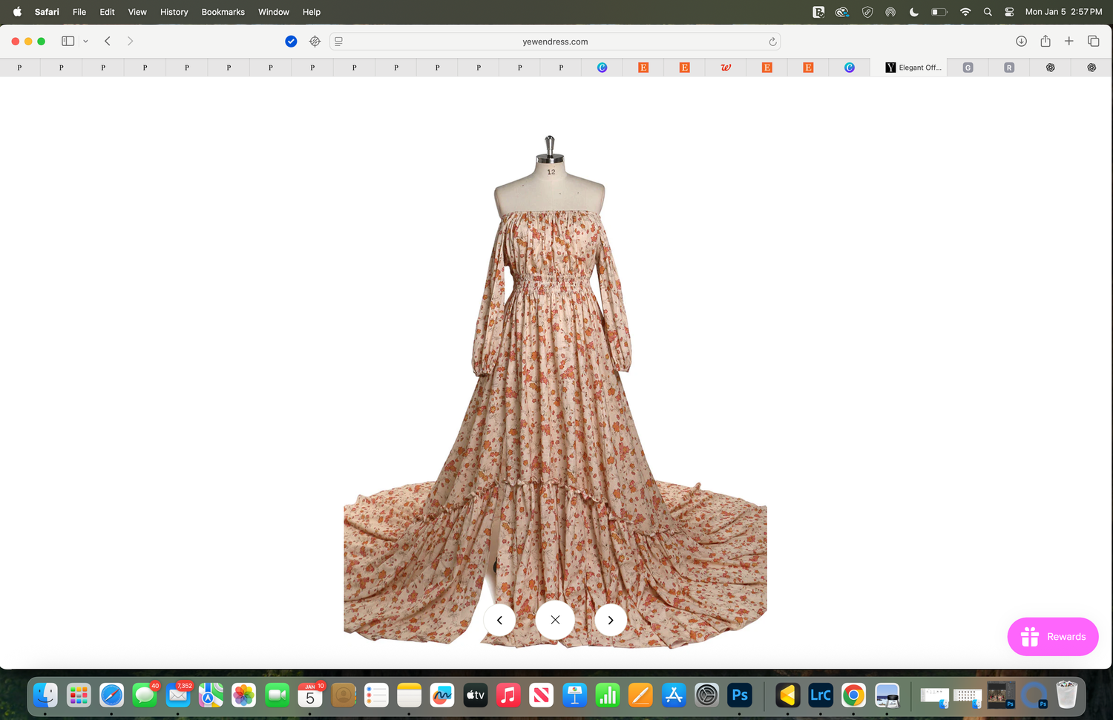The image size is (1113, 720).
Task: Show Safari downloads
Action: [x=1021, y=42]
